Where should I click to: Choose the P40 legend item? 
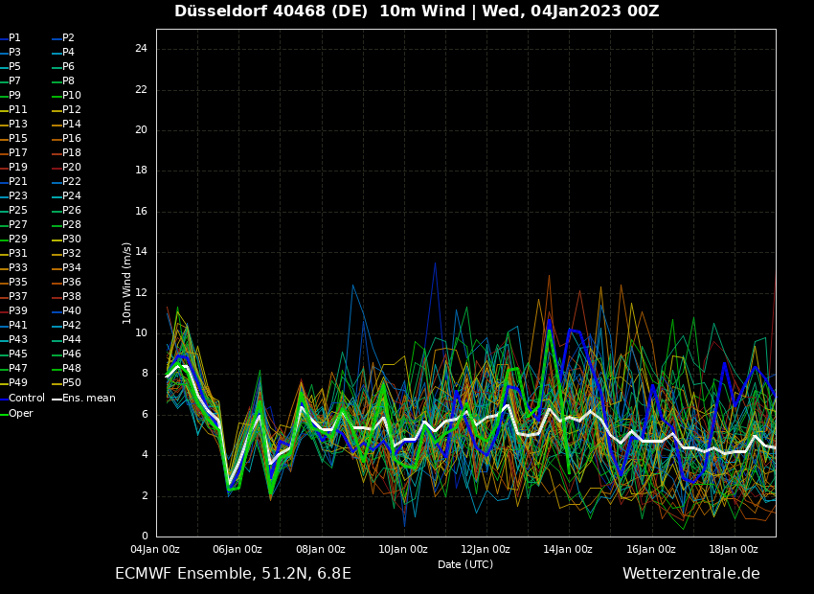coord(72,311)
